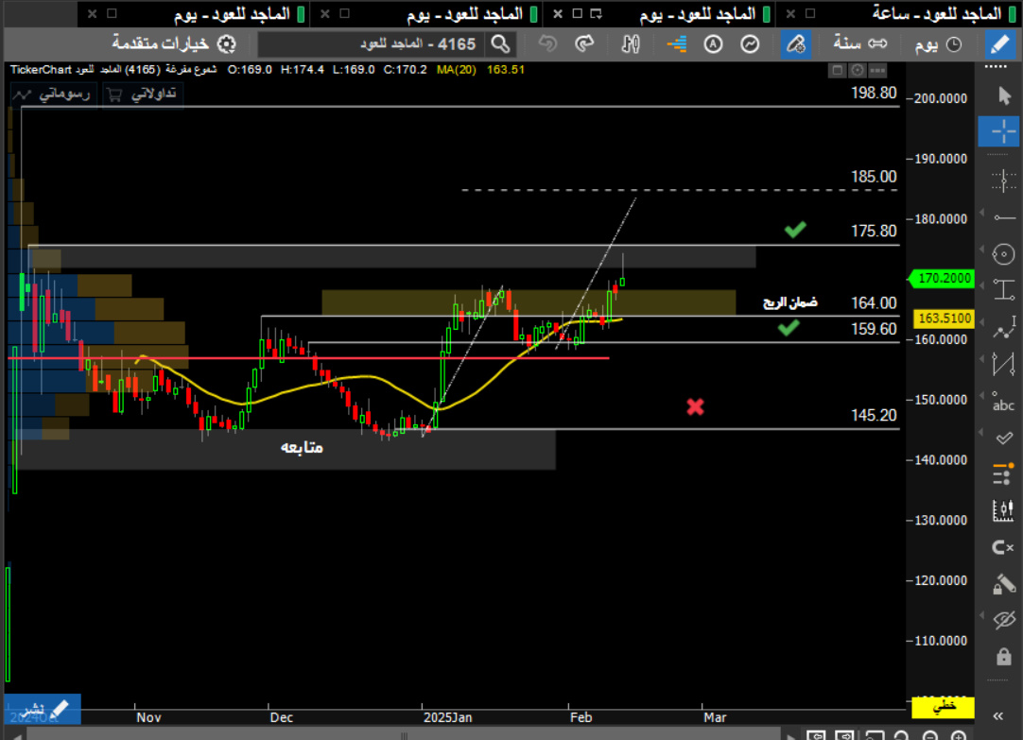Expand horizontal line tool variants arrow
The width and height of the screenshot is (1023, 740).
(982, 214)
